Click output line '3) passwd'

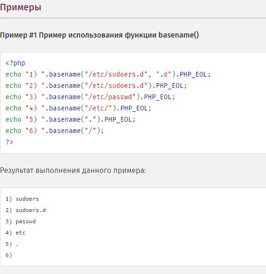[x=20, y=221]
